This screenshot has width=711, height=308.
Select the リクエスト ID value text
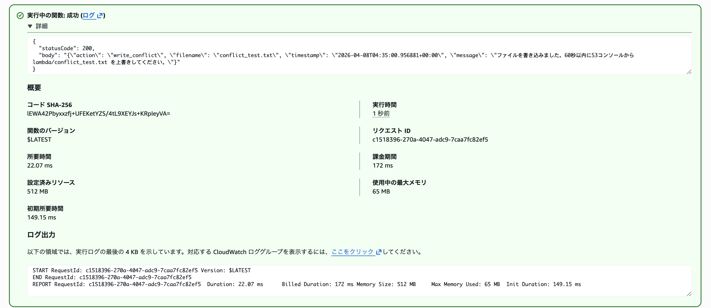pos(430,139)
